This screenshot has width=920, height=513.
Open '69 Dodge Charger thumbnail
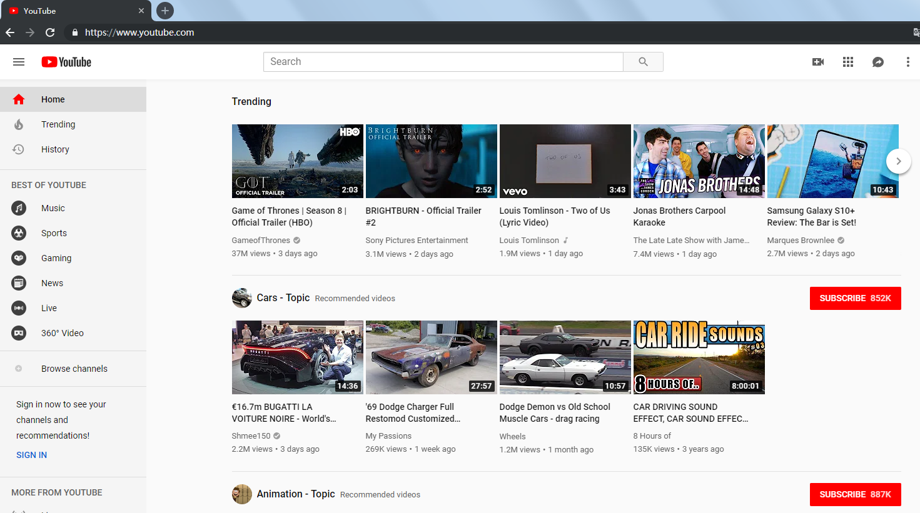coord(432,357)
